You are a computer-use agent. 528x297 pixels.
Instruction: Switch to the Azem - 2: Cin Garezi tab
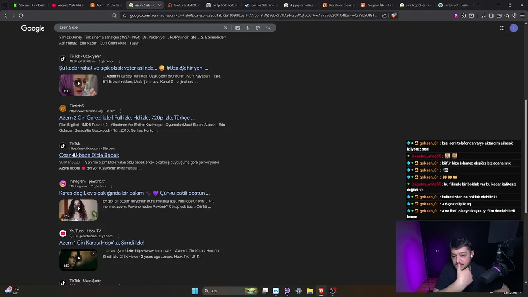coord(106,5)
